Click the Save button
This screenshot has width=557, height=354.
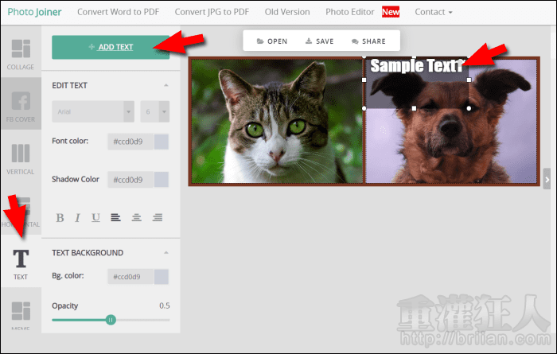[319, 41]
